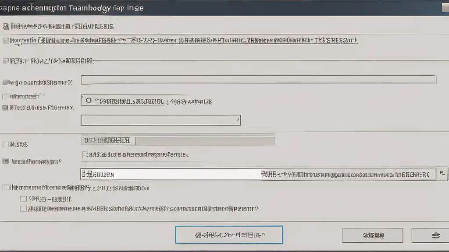449x252 pixels.
Task: Click the long empty field beside the dark-icon label
Action: point(258,79)
